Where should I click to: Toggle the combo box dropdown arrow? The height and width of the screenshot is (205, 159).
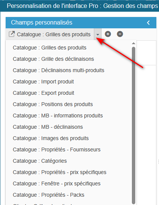98,34
